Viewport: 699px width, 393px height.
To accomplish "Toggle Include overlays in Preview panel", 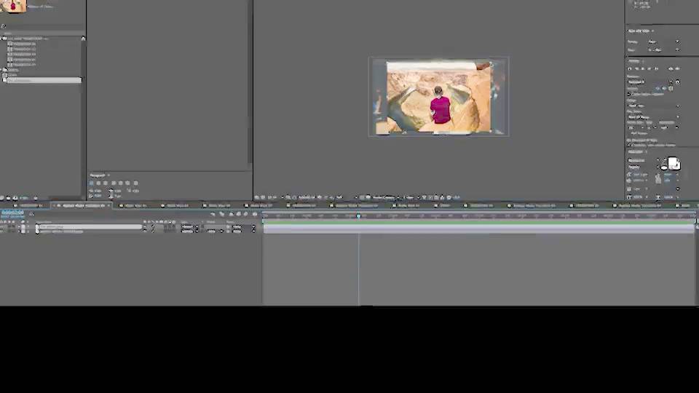I will click(671, 89).
